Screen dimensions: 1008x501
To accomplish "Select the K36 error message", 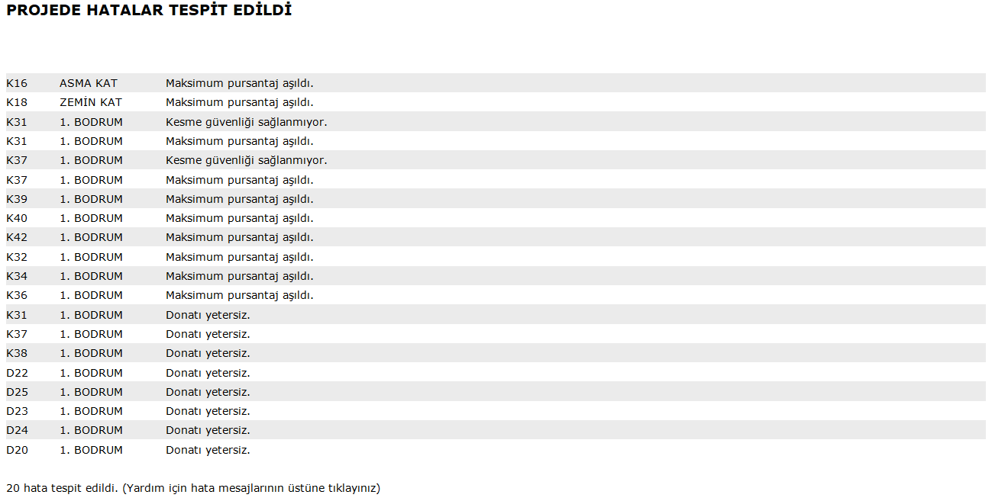I will 239,295.
